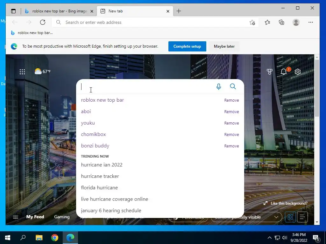The image size is (326, 244).
Task: Open the volume speaker tray icon
Action: pos(285,238)
